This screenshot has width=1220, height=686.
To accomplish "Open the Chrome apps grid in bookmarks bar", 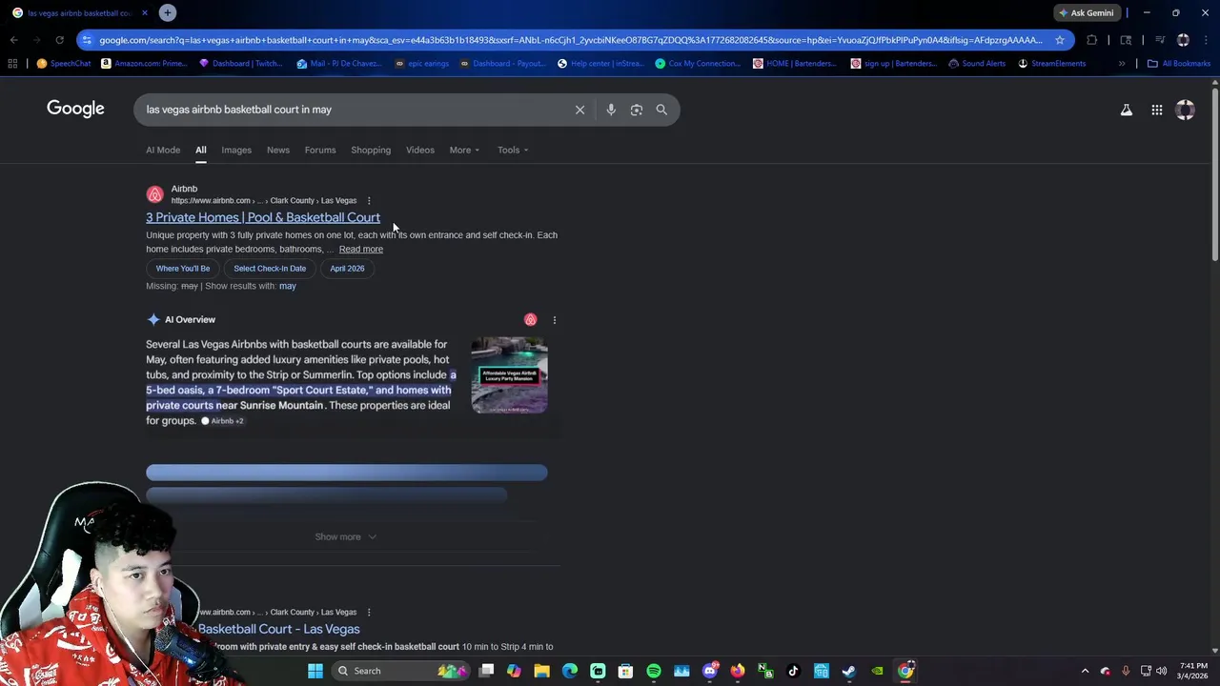I will 12,64.
